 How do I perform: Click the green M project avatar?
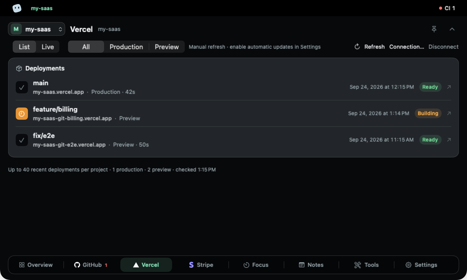click(16, 29)
